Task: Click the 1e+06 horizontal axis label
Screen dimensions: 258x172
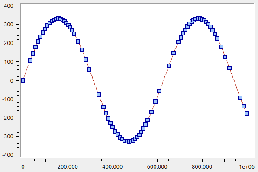Action: [x=247, y=167]
